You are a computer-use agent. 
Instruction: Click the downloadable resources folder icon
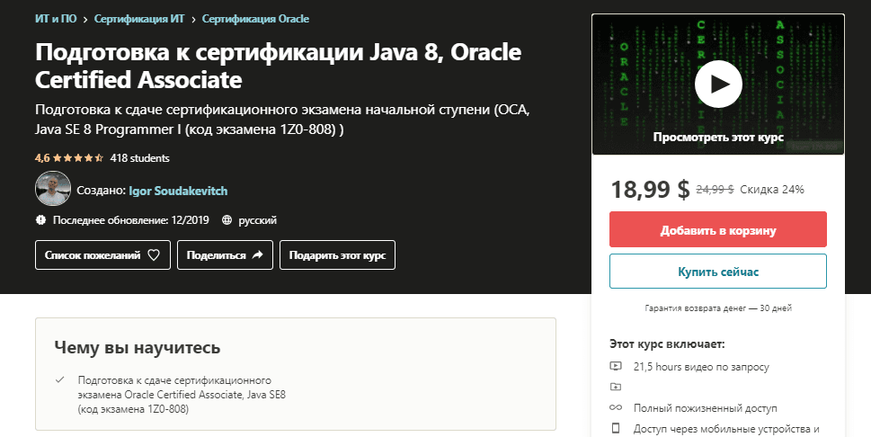616,387
